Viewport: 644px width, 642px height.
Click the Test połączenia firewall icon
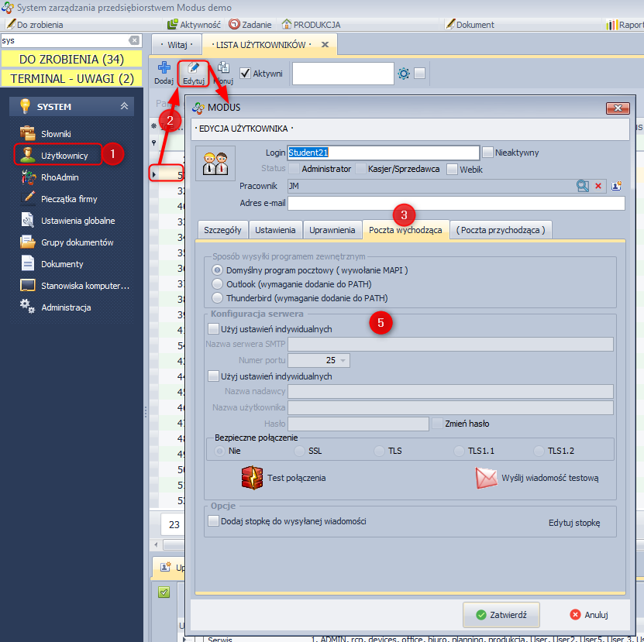253,478
